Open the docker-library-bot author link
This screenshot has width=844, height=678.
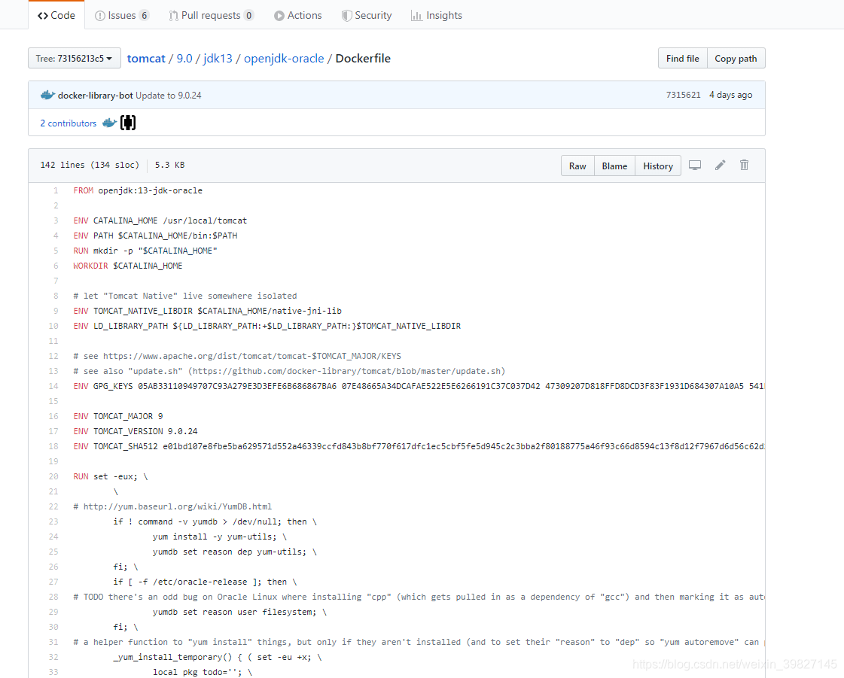(x=96, y=96)
